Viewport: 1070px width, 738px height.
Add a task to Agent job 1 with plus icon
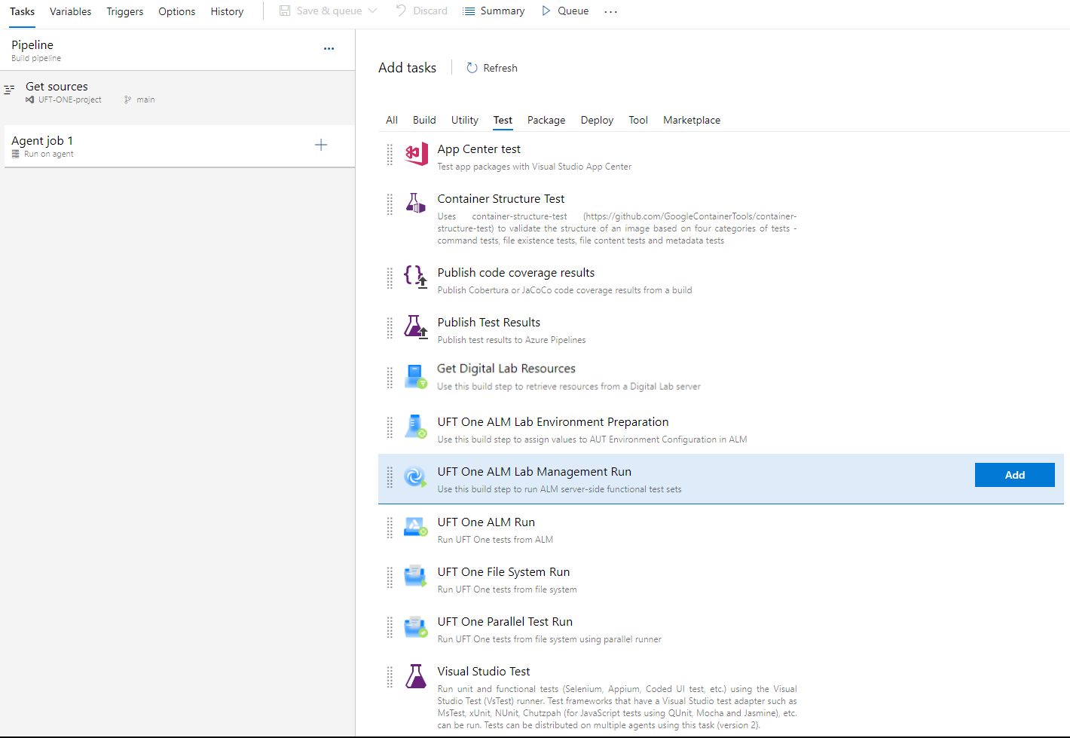[x=321, y=145]
